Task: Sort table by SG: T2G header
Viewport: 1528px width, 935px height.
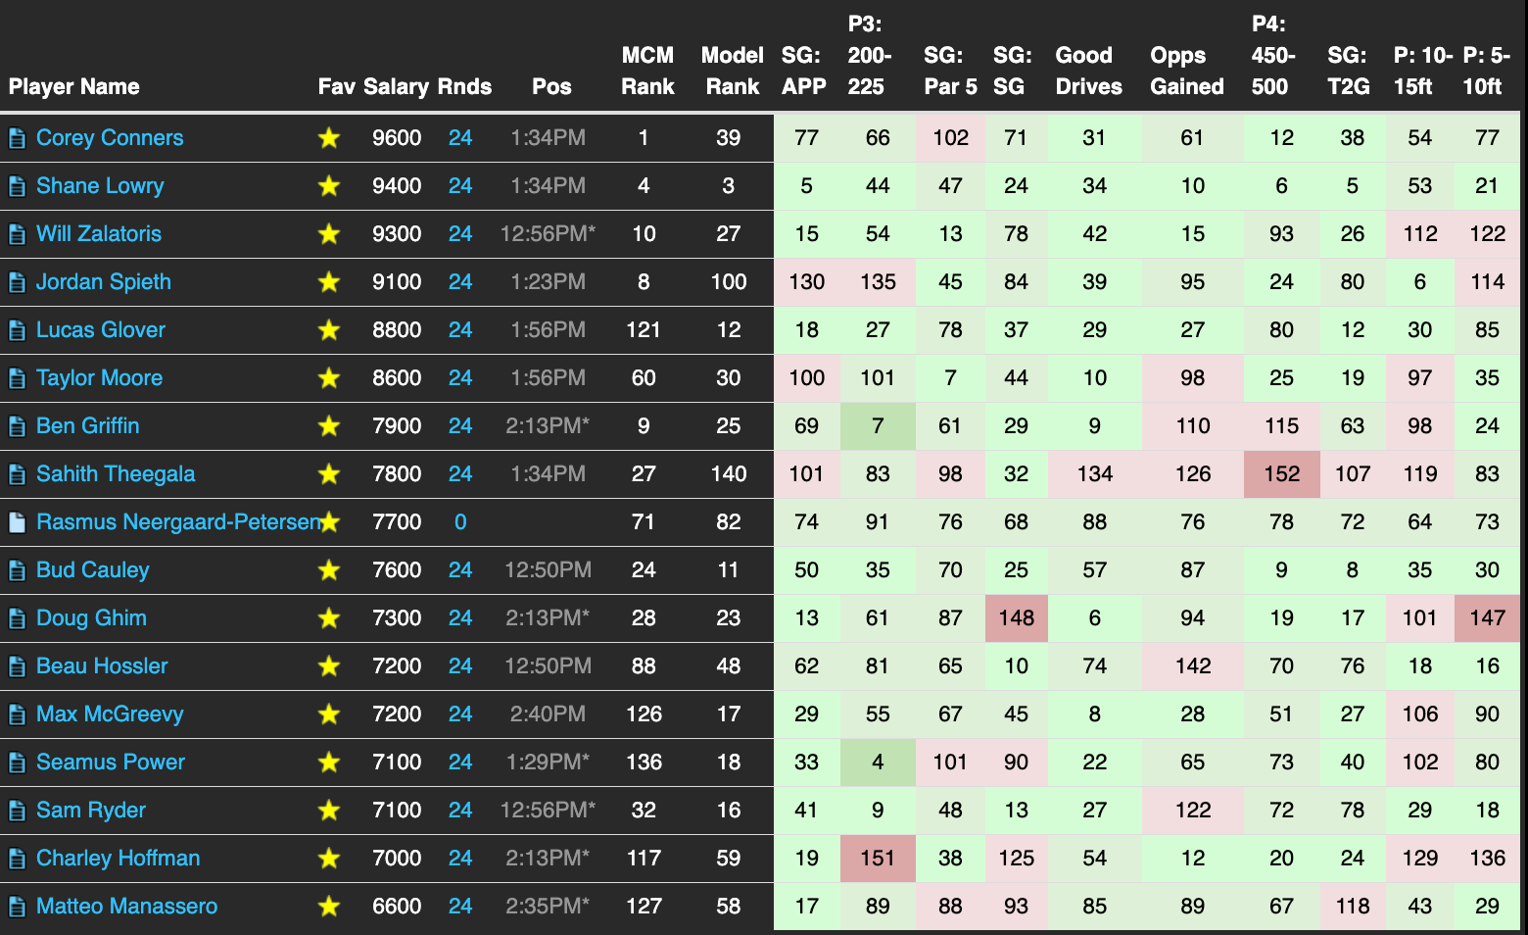Action: tap(1349, 71)
